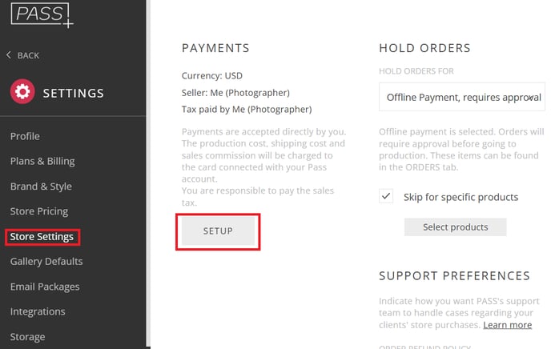Follow the Learn more link
The height and width of the screenshot is (349, 551).
click(508, 325)
